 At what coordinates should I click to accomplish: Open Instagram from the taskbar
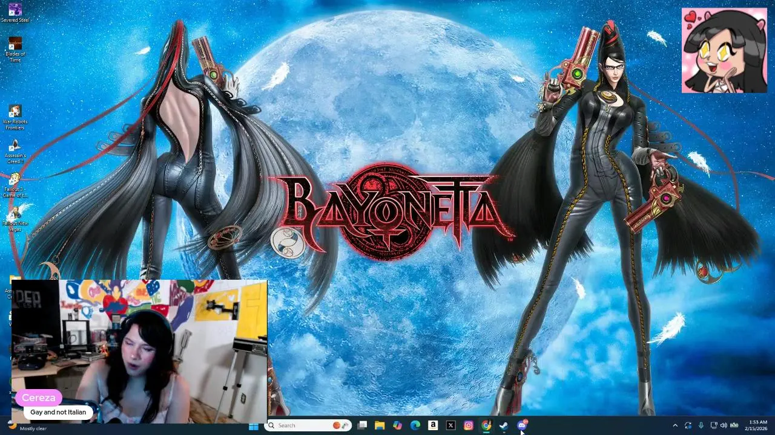click(469, 425)
